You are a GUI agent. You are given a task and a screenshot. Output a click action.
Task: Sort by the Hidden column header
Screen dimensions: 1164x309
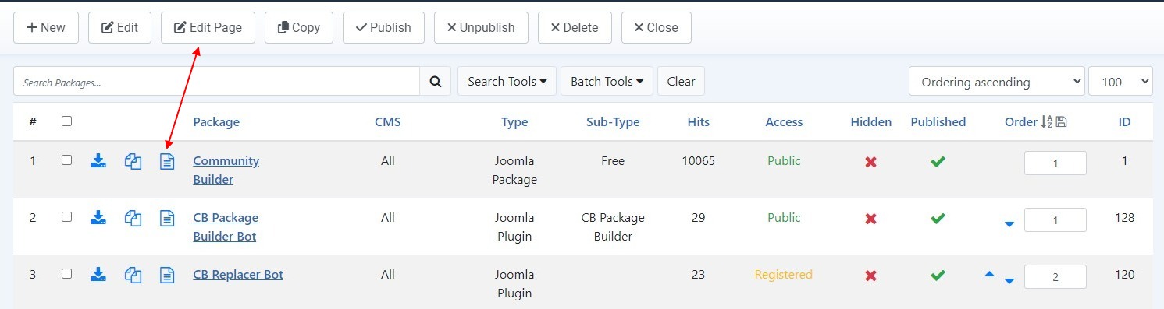(871, 121)
